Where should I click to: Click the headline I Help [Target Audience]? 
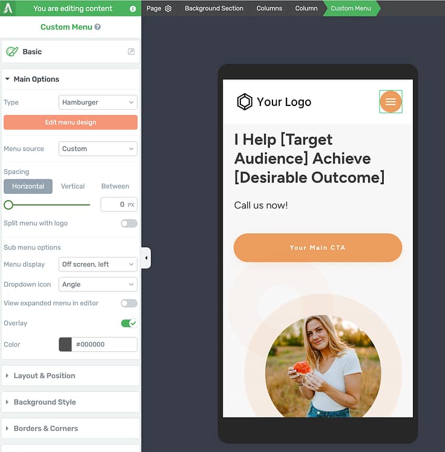coord(309,159)
